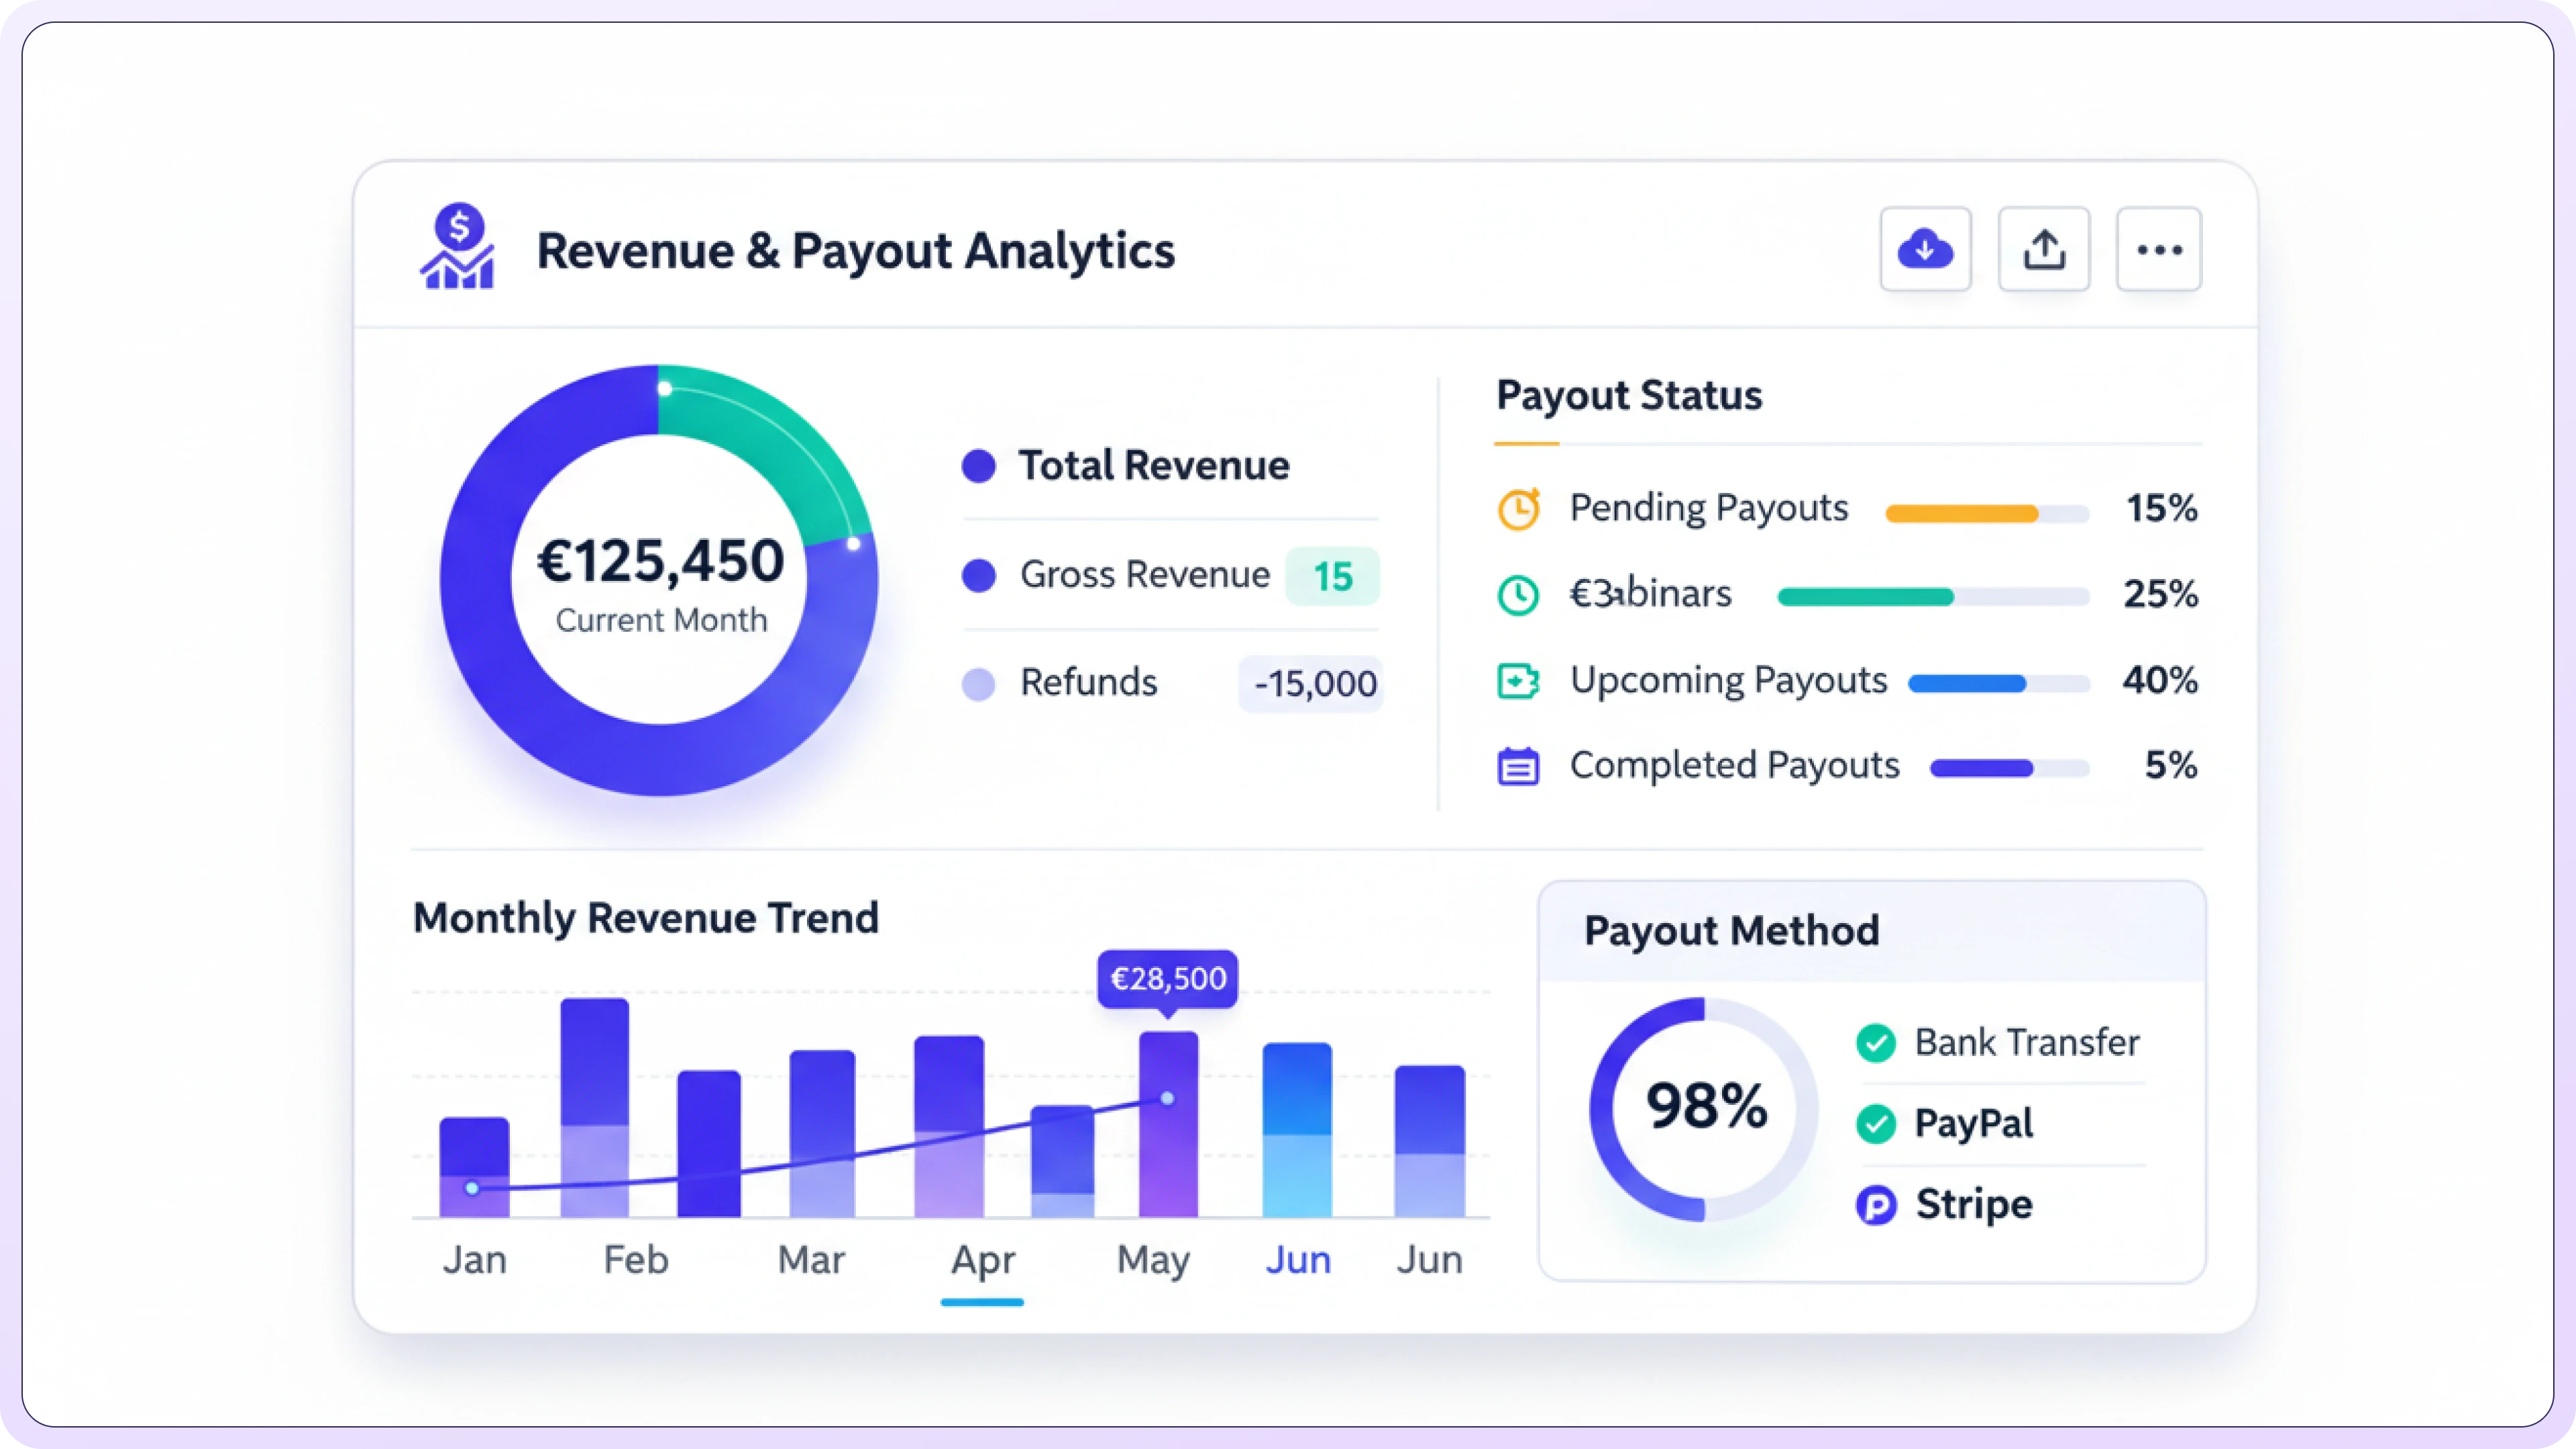Screen dimensions: 2576x1449
Task: Open the Payout Status section heading
Action: point(1629,396)
